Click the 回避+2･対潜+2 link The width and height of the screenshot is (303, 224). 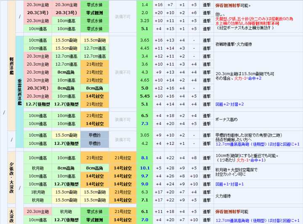(x=230, y=104)
